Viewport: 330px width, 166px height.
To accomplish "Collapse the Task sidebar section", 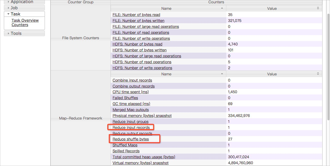I will [24, 14].
